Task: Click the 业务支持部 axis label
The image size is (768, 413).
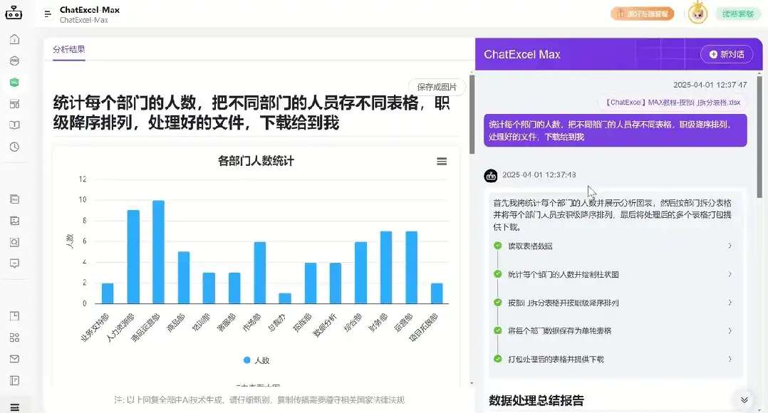Action: (95, 328)
